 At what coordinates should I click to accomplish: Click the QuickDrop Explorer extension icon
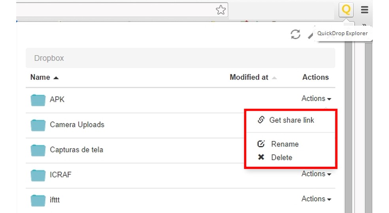(346, 9)
